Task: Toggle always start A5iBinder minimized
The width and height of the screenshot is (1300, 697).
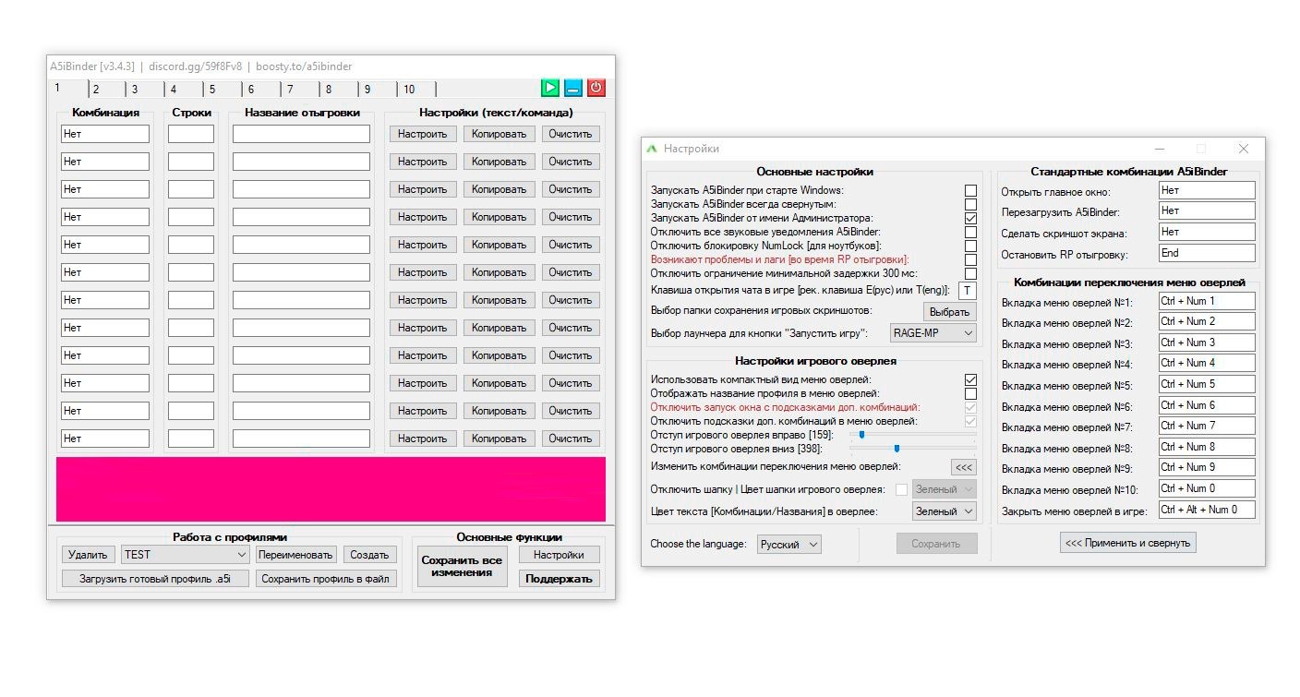Action: click(970, 204)
